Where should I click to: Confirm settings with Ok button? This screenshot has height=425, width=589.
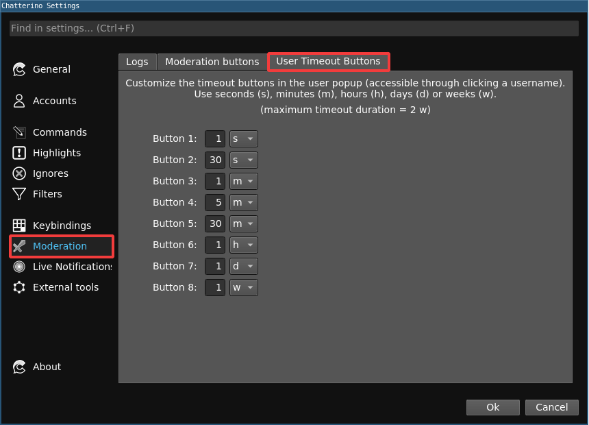493,407
